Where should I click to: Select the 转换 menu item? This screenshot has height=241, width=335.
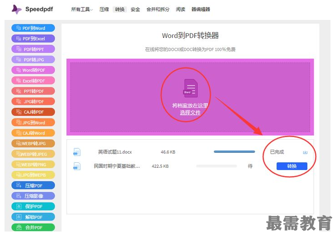(120, 9)
